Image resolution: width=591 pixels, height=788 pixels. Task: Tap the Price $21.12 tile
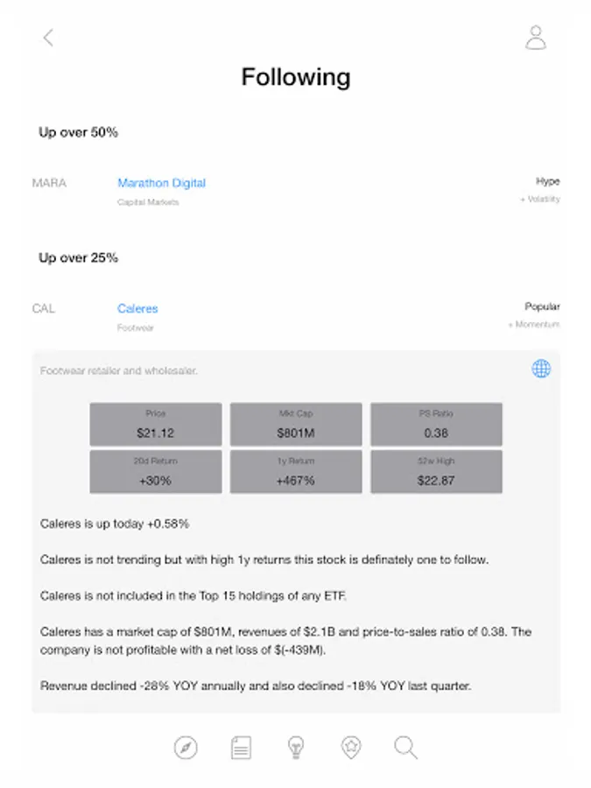pyautogui.click(x=155, y=425)
